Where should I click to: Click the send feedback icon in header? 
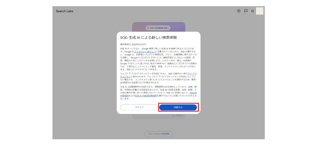tap(246, 11)
